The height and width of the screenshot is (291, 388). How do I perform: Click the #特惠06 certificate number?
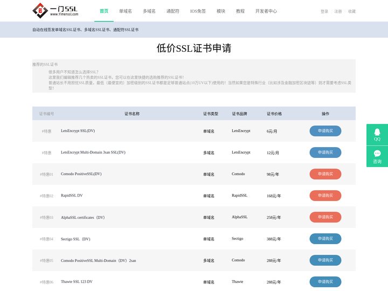point(46,282)
